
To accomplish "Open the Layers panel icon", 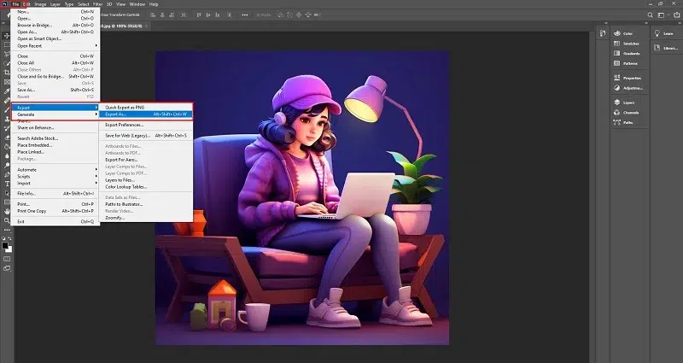I will 616,102.
